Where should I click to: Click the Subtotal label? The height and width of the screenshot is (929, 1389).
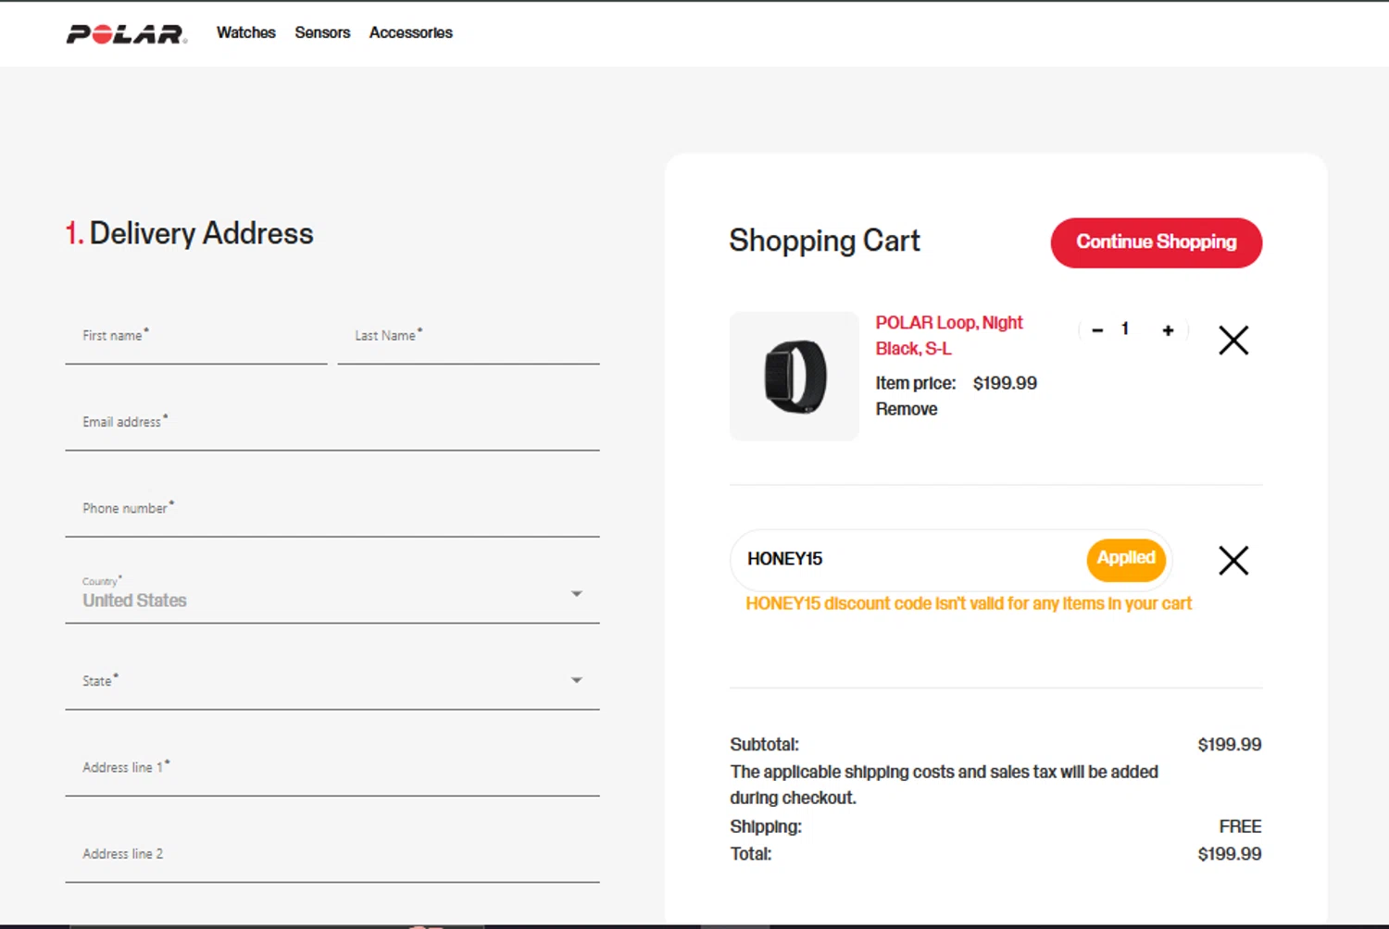[764, 745]
